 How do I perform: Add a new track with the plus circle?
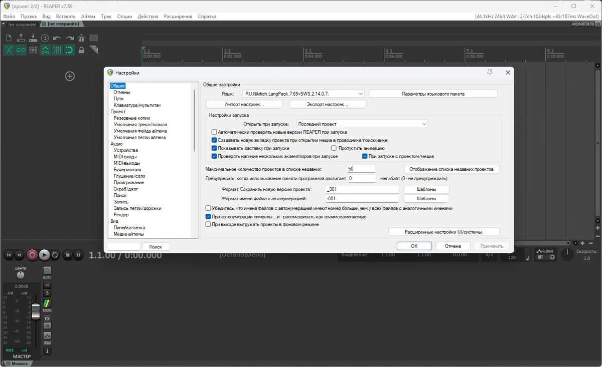pos(70,76)
